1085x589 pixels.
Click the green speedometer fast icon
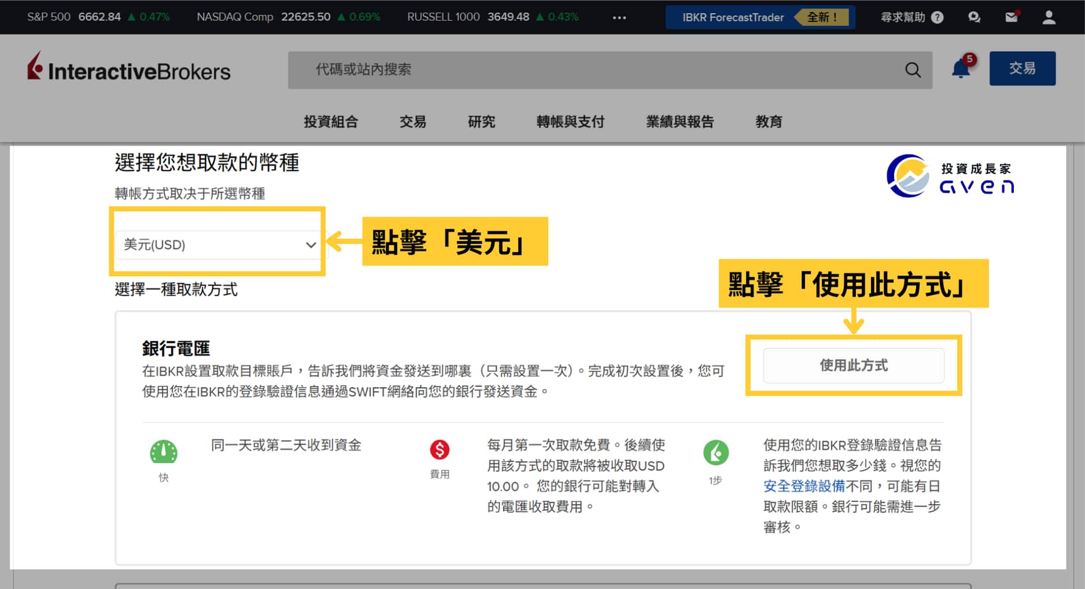pos(164,452)
